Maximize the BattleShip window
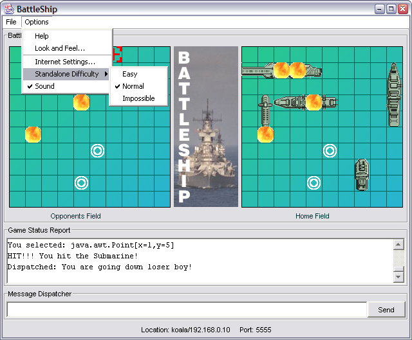Screen dimensions: 412x340 391,9
